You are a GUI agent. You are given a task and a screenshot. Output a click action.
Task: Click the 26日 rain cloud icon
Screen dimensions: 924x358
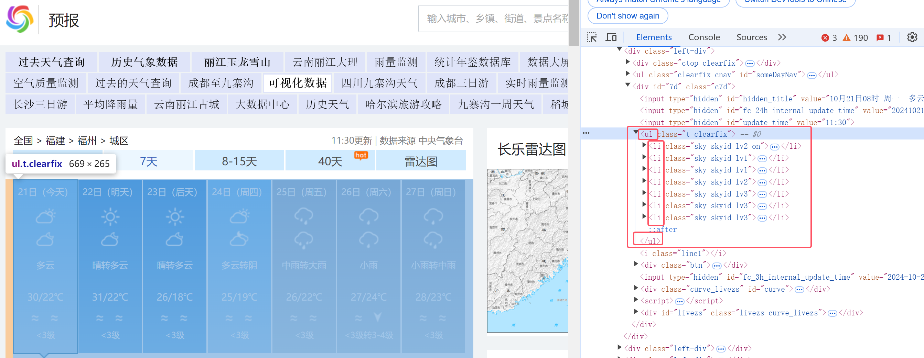(369, 216)
